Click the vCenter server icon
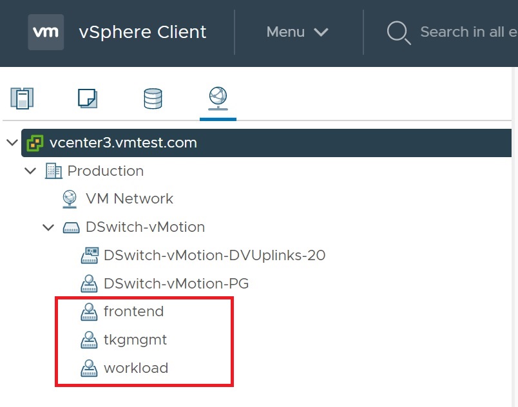 click(x=35, y=143)
